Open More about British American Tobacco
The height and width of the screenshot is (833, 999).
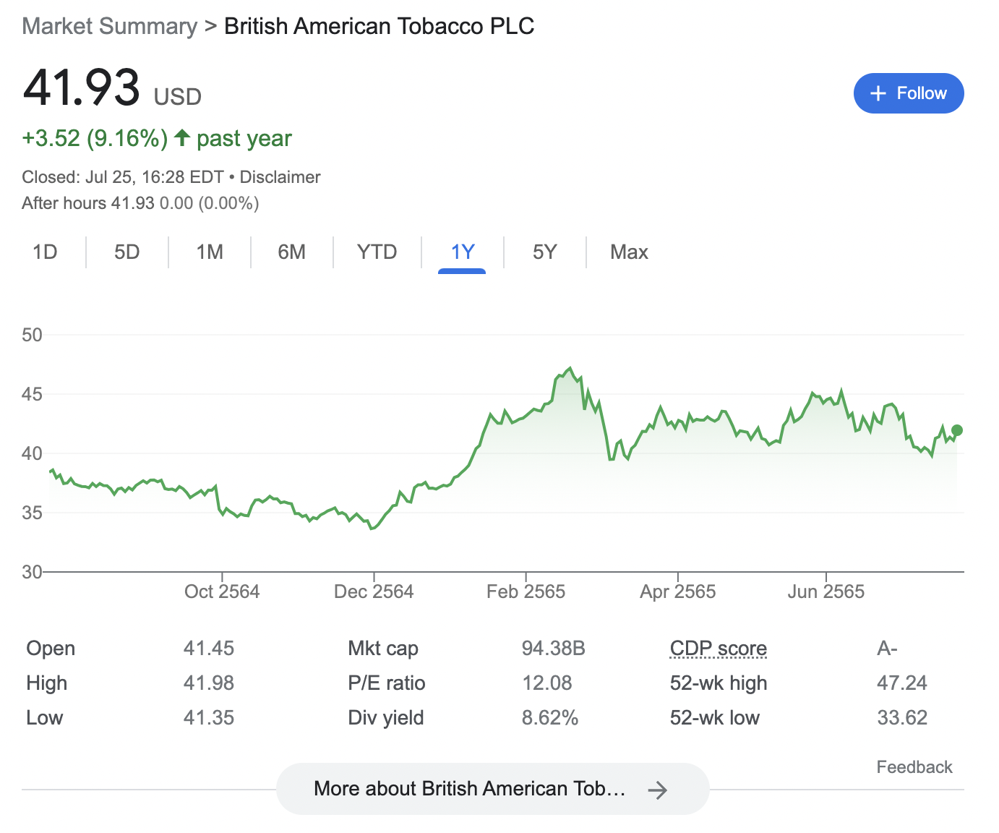coord(470,788)
